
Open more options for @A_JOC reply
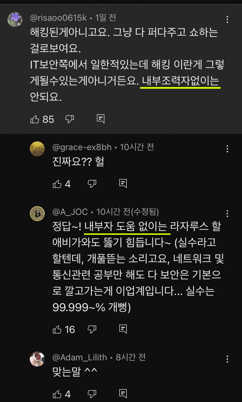tap(227, 213)
